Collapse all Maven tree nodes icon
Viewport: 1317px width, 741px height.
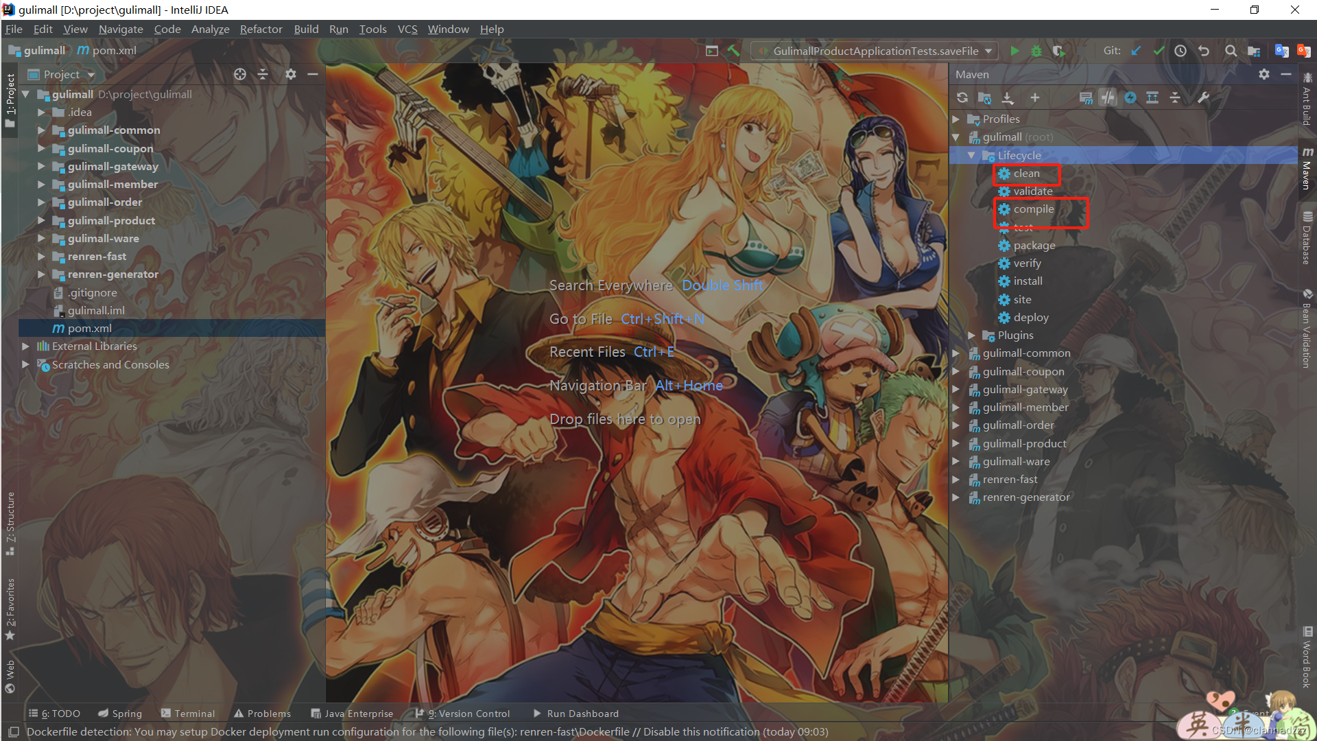click(x=1175, y=97)
